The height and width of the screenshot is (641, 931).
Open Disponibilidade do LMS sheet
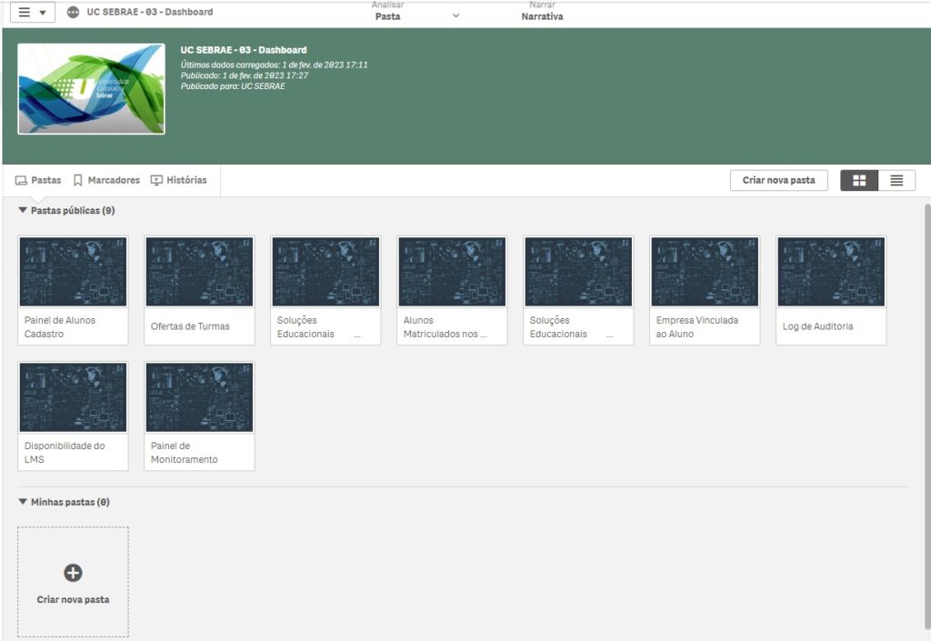coord(73,415)
